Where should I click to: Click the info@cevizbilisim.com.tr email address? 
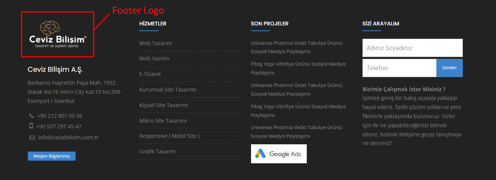coord(68,137)
